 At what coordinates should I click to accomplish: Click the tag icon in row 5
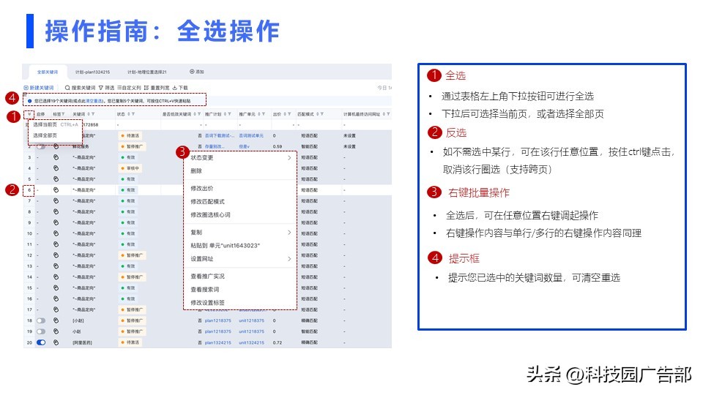56,179
